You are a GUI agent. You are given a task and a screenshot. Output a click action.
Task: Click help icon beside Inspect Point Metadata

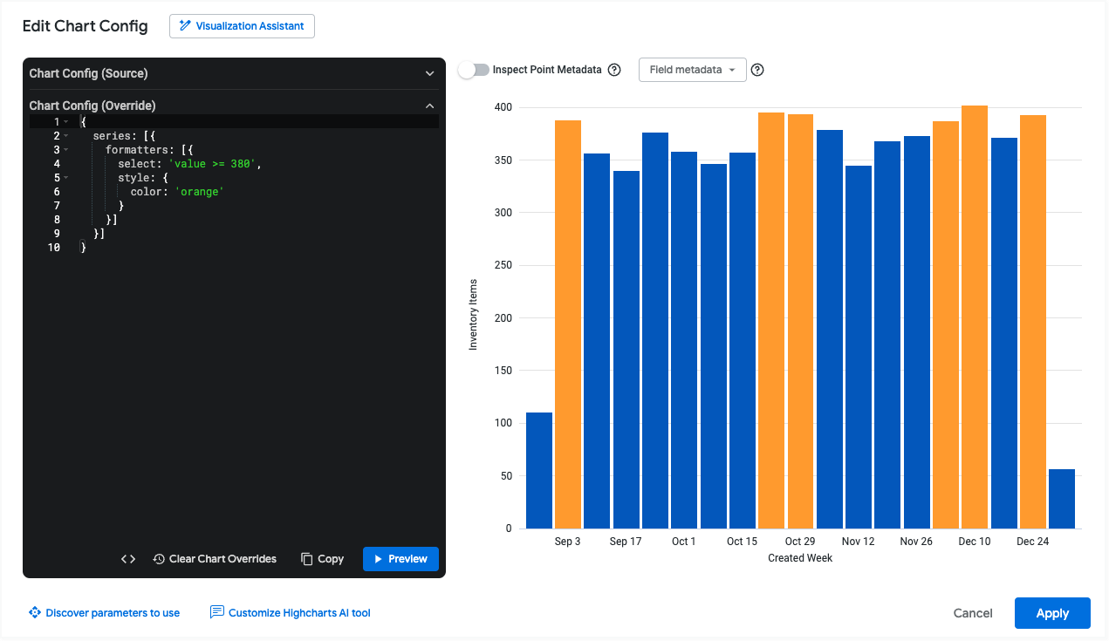[x=614, y=70]
